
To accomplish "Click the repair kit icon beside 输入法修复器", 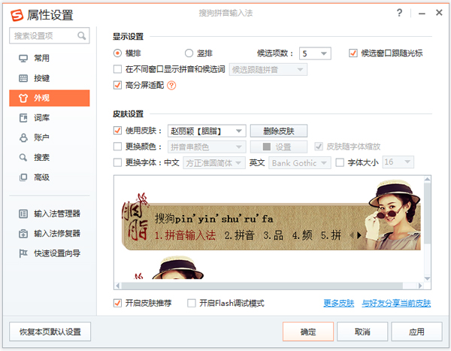I will coord(23,234).
